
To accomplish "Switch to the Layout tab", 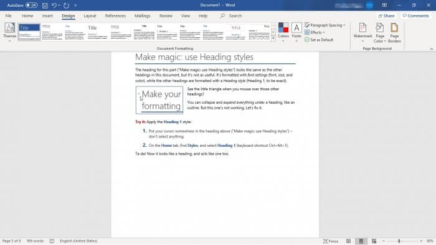I will 90,16.
